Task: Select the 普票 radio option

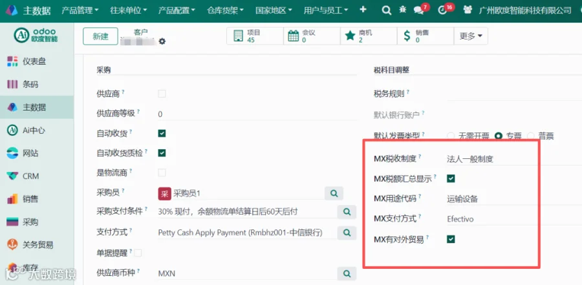Action: pos(531,136)
